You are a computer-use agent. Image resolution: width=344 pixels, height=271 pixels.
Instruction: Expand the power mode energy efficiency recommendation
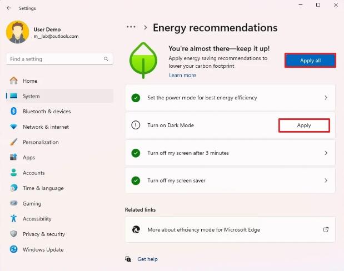tap(326, 98)
